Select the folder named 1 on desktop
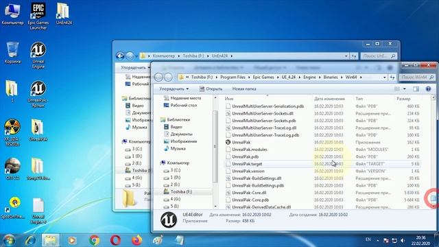 pyautogui.click(x=12, y=91)
